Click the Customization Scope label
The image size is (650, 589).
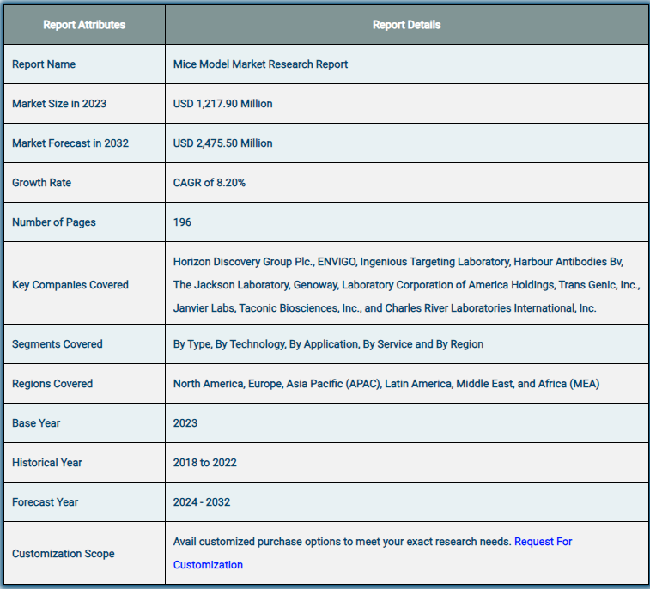click(64, 553)
